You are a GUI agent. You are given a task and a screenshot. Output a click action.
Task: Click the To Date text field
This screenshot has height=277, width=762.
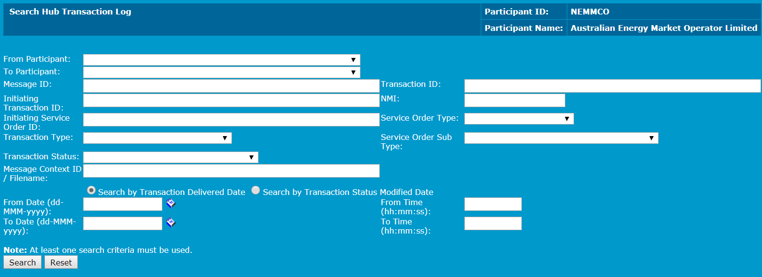tap(122, 223)
